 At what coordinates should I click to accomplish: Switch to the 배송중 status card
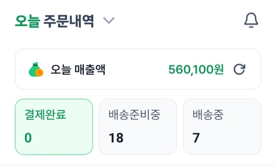pos(222,126)
